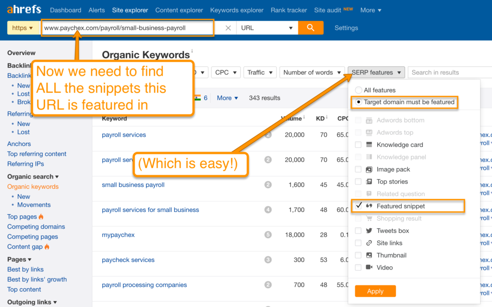Image resolution: width=492 pixels, height=307 pixels.
Task: Click the Featured snippet quote icon
Action: [x=369, y=206]
